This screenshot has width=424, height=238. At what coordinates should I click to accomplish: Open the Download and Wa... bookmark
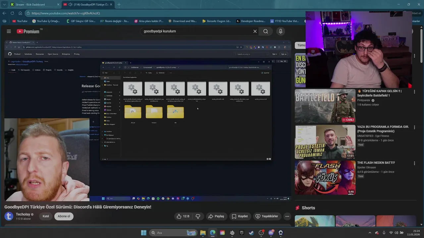[183, 21]
